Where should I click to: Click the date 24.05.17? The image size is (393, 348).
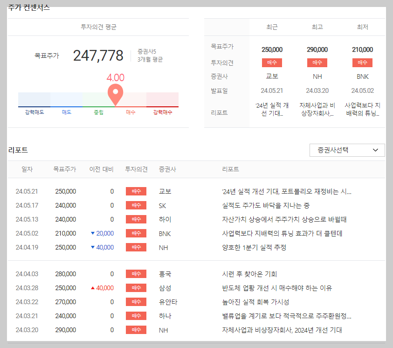27,205
